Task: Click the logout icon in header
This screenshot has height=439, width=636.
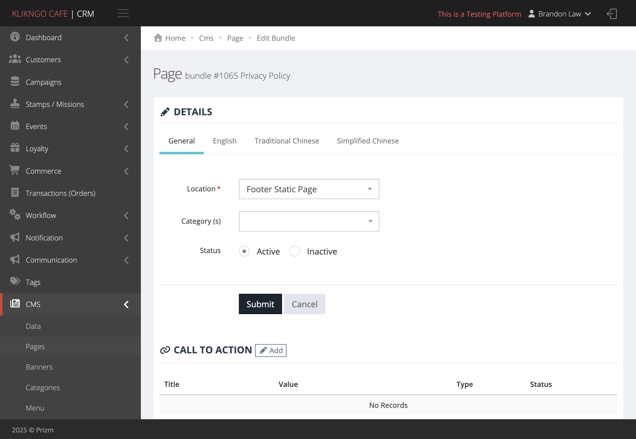Action: (612, 14)
